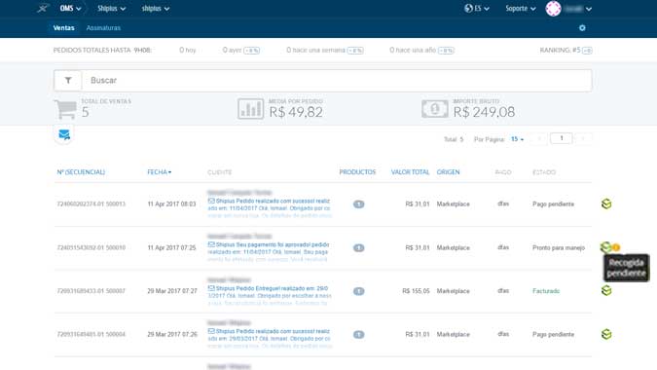
Task: Open the Soporte menu
Action: click(x=521, y=9)
